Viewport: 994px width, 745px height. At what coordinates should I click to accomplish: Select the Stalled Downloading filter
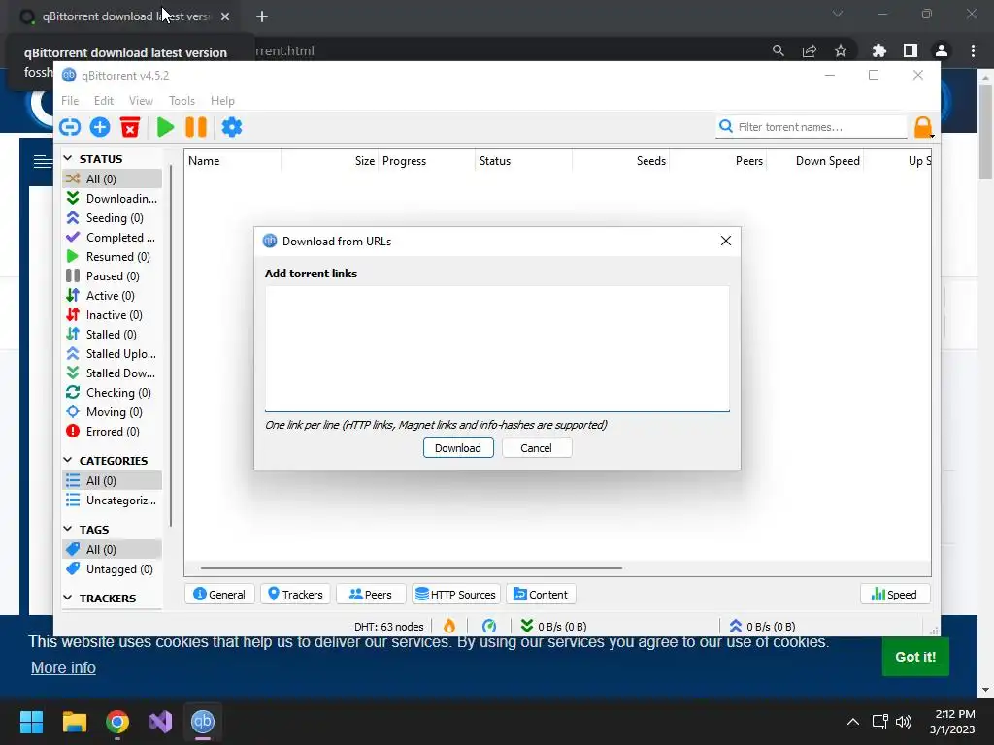113,373
